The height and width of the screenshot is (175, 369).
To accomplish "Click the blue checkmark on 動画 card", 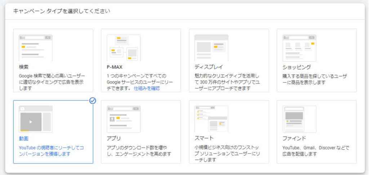I will (93, 101).
